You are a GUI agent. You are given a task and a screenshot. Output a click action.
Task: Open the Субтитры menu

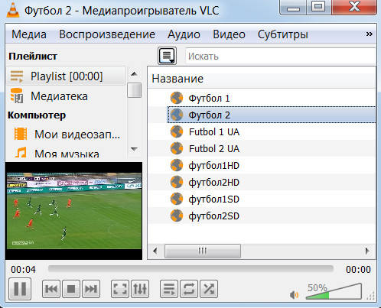tap(283, 34)
